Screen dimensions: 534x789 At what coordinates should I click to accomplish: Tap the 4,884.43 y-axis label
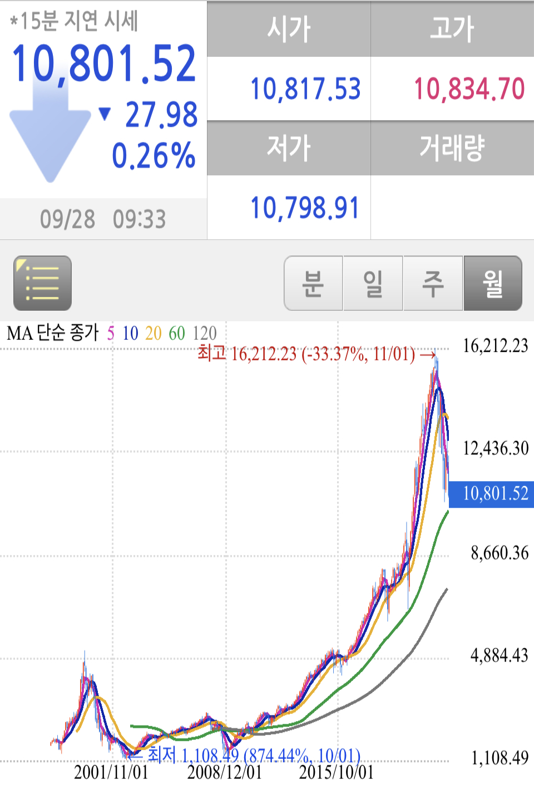500,655
